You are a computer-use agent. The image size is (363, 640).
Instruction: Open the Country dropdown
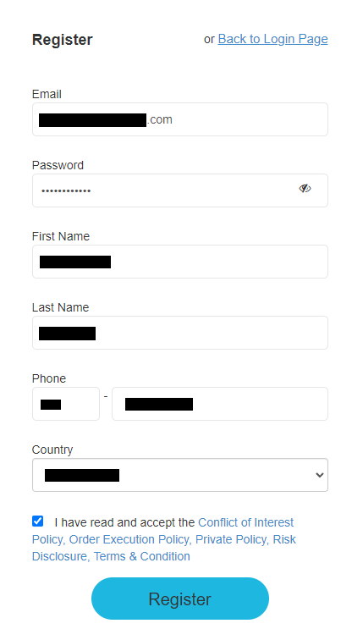pyautogui.click(x=180, y=475)
